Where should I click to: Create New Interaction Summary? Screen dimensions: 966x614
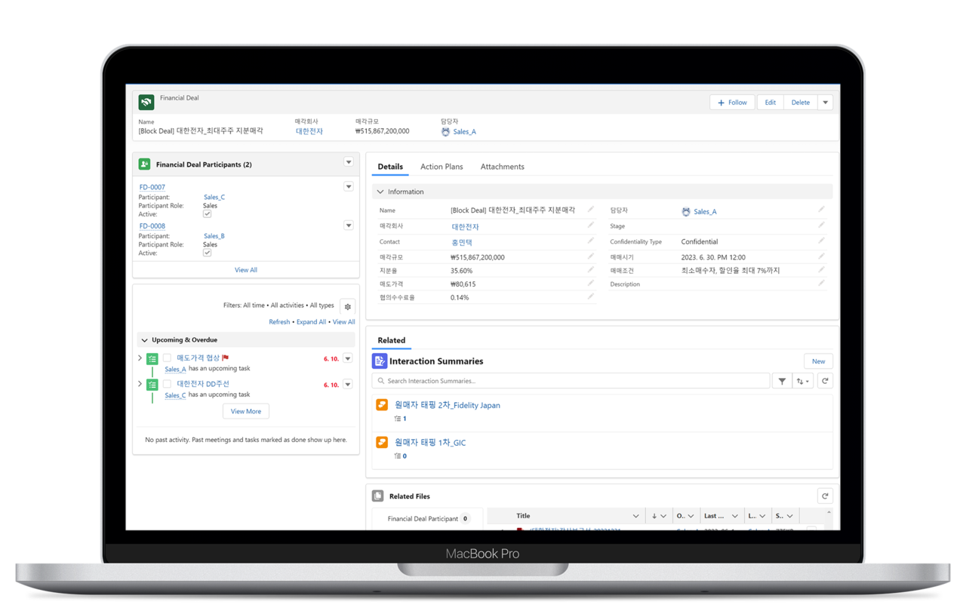pyautogui.click(x=818, y=361)
